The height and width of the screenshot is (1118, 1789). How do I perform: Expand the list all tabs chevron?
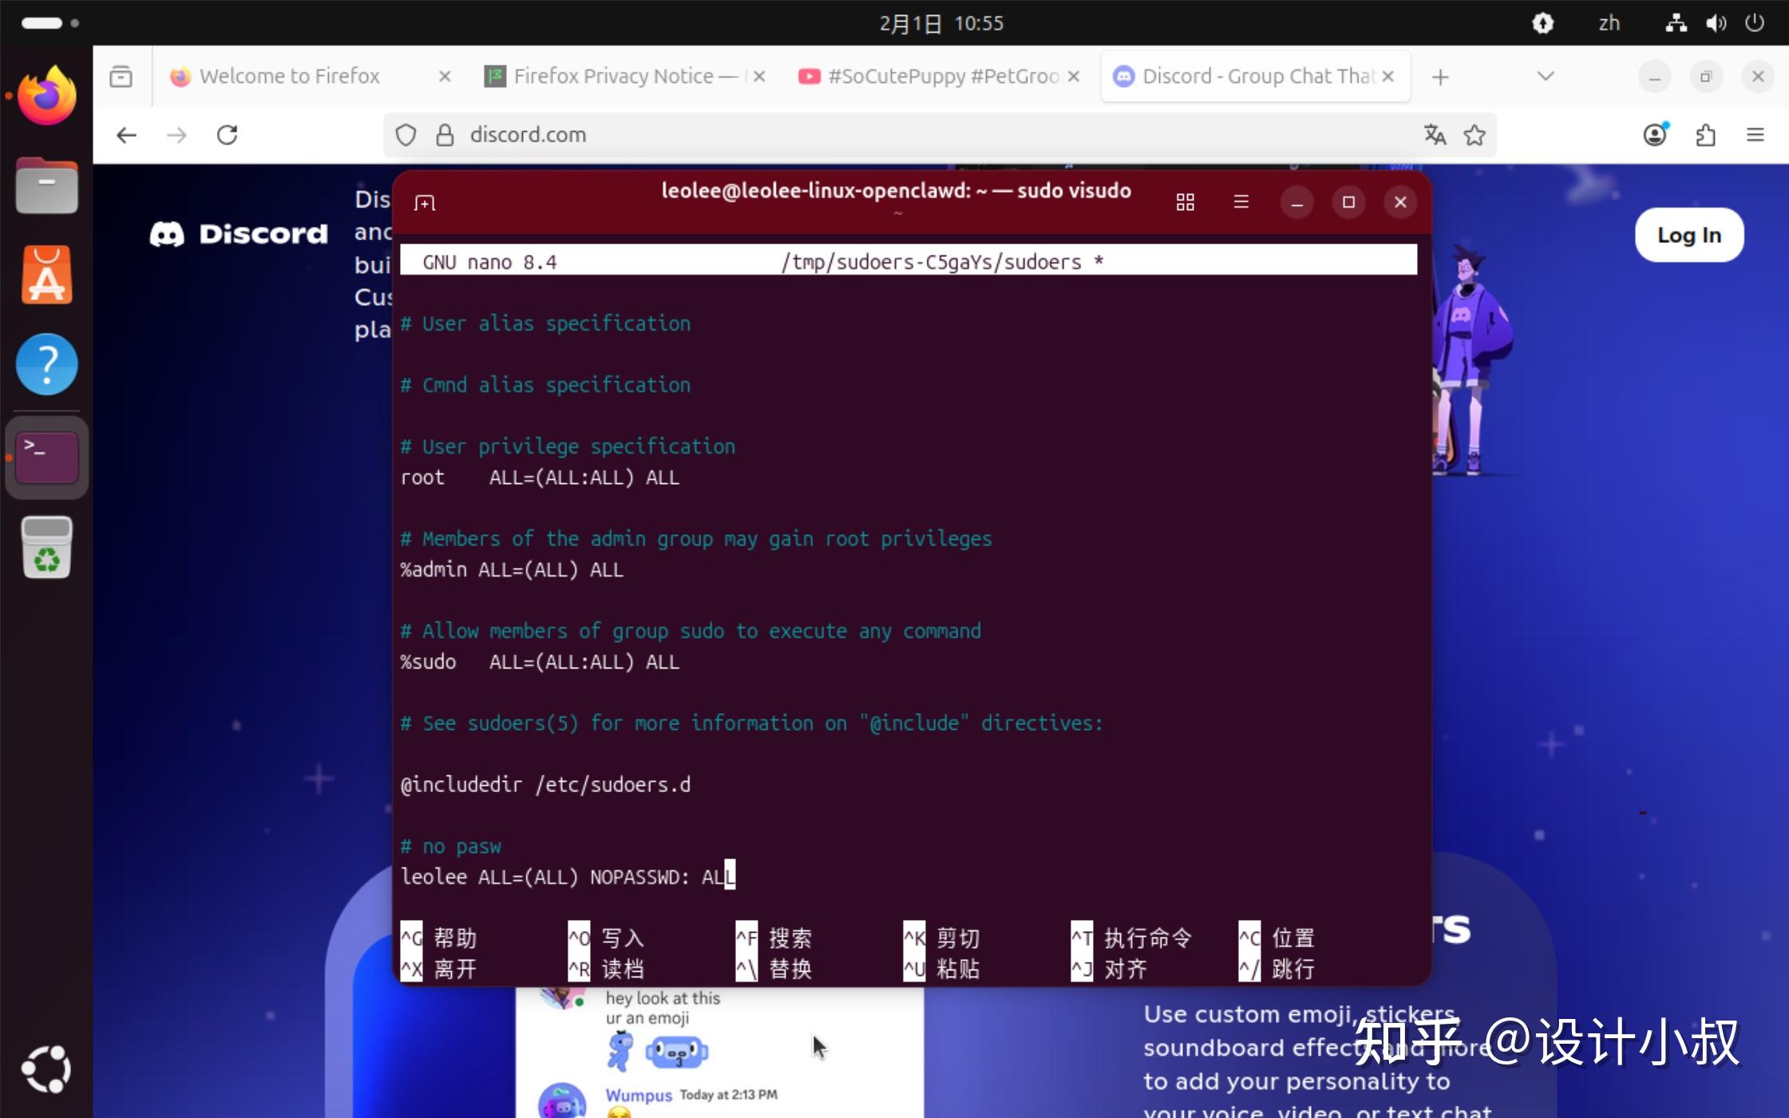coord(1545,77)
